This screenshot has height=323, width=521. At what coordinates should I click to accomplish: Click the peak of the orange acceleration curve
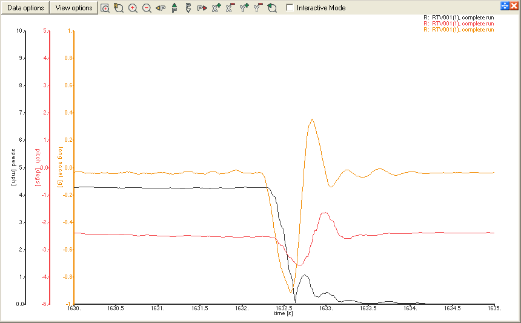pyautogui.click(x=312, y=119)
